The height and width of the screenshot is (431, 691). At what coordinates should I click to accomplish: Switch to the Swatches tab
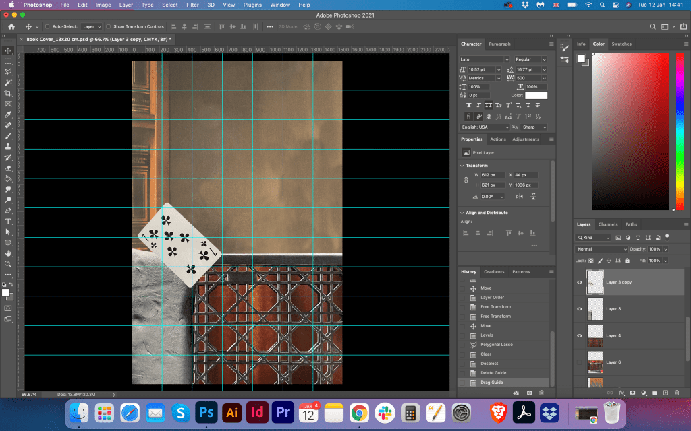(x=621, y=44)
